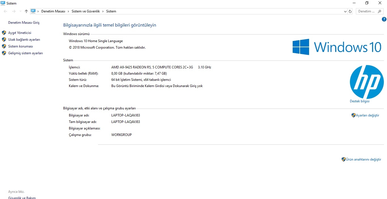Click shield icon beside Sistem koruması
This screenshot has height=199, width=387.
coord(4,46)
